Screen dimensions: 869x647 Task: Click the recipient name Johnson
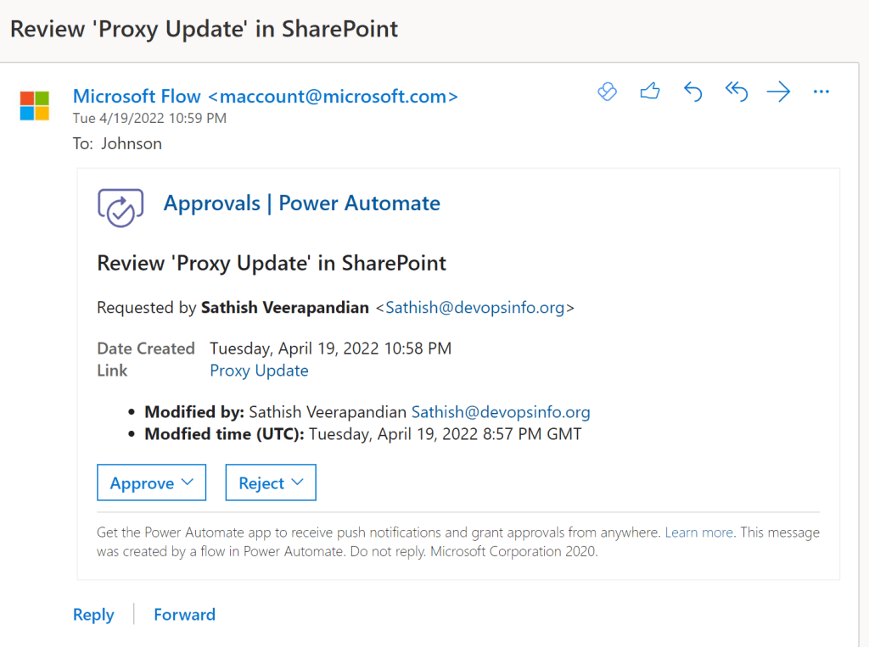pyautogui.click(x=132, y=143)
